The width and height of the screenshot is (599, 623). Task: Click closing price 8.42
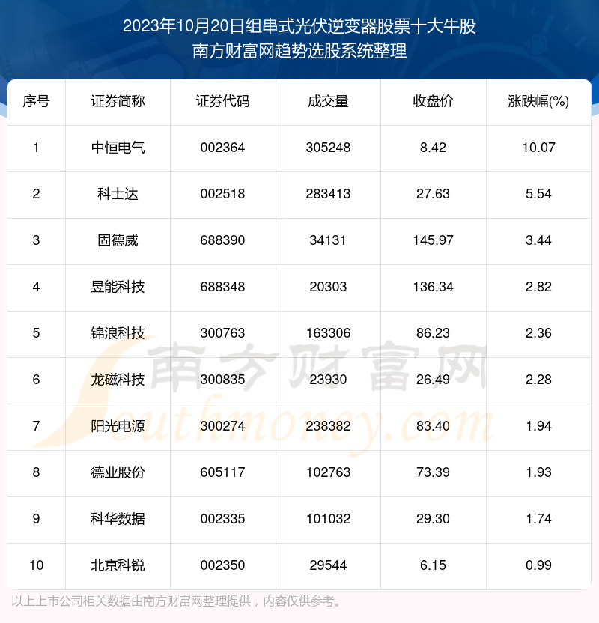[x=433, y=148]
